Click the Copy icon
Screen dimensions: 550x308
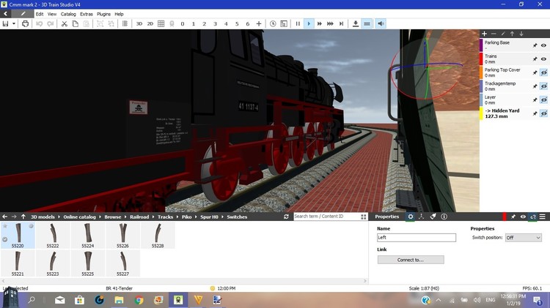point(75,24)
